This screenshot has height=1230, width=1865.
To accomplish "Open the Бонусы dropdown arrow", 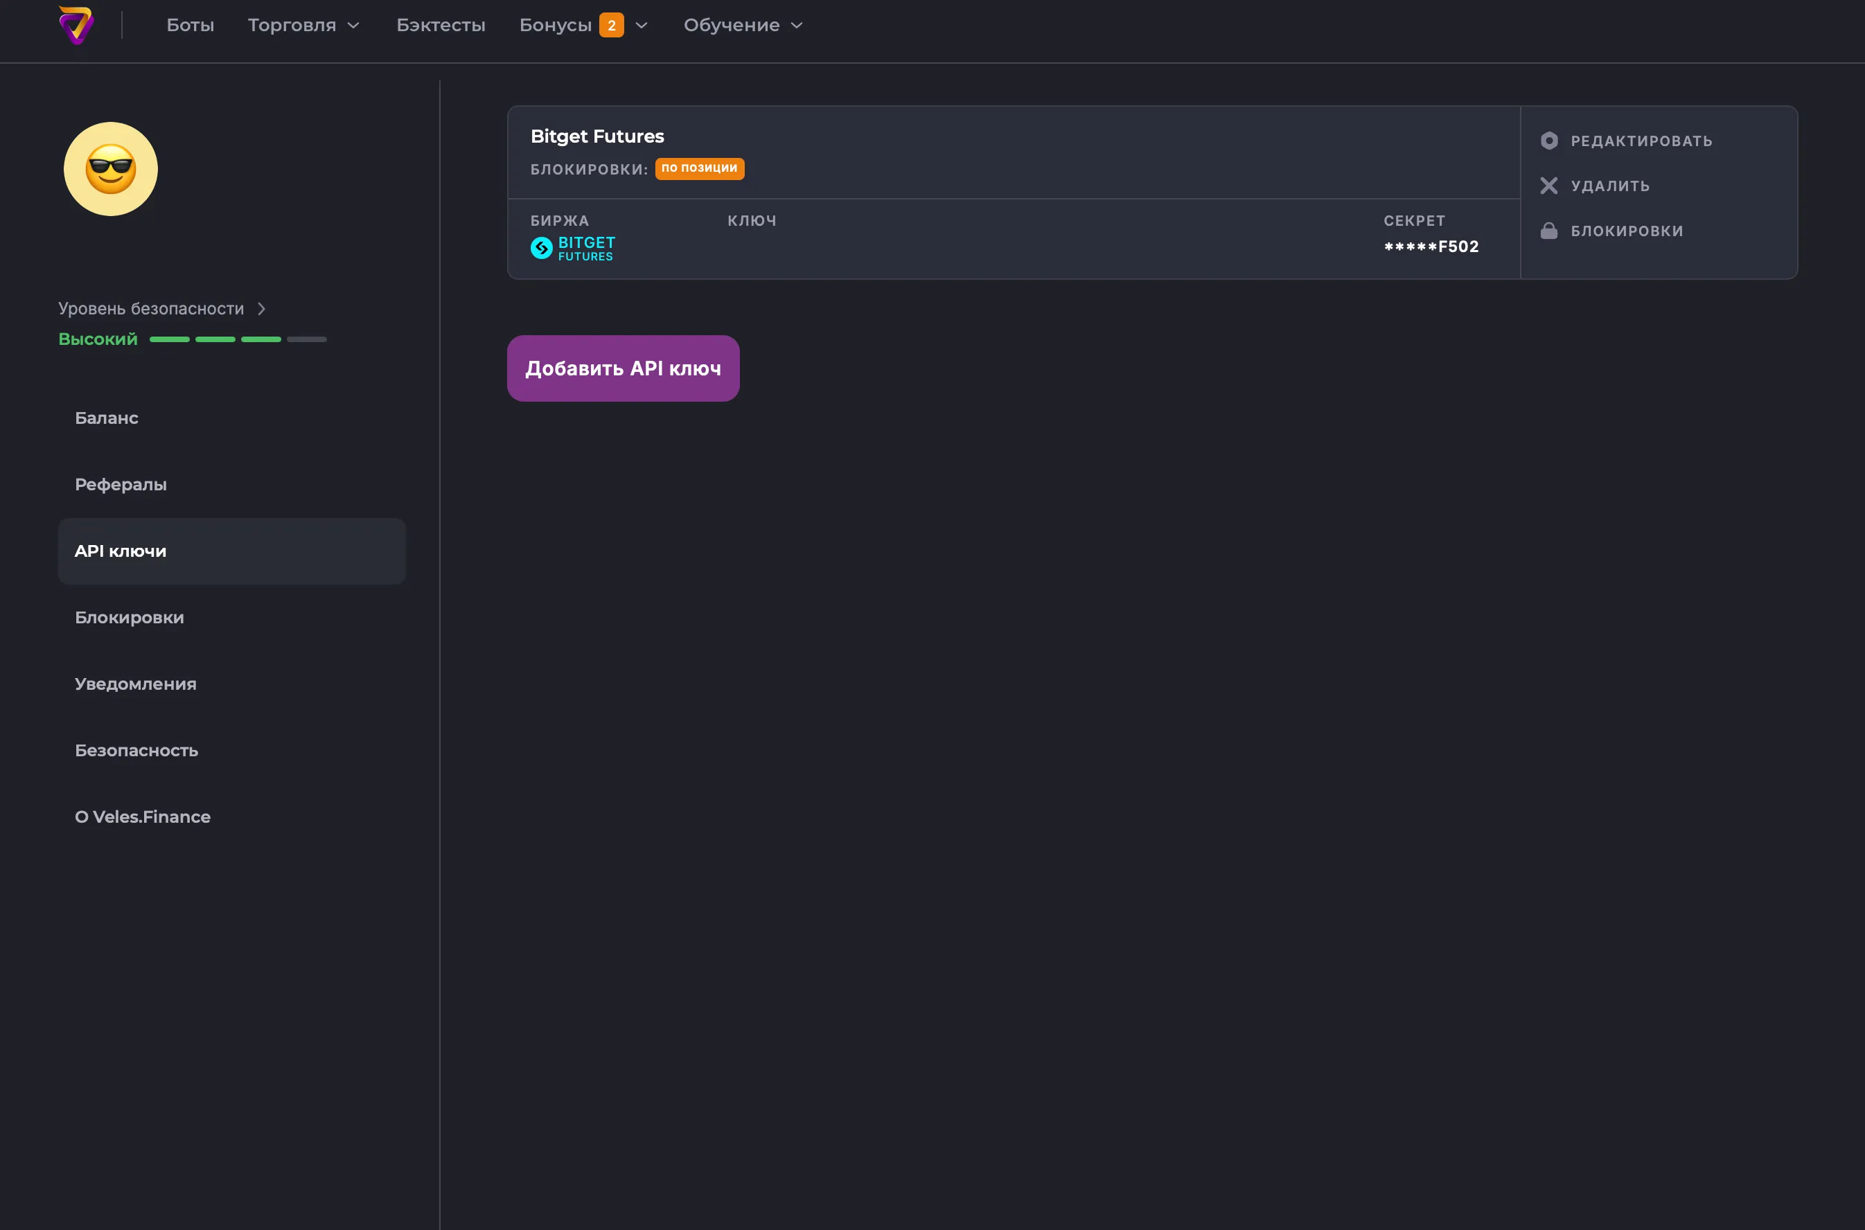I will click(641, 25).
